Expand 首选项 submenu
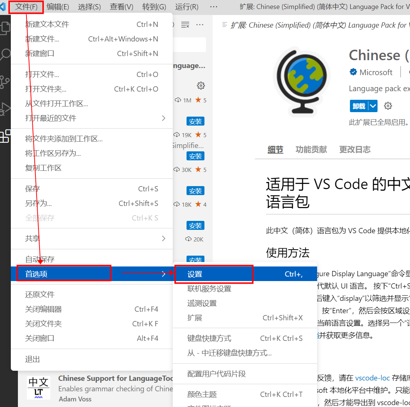The height and width of the screenshot is (407, 410). pyautogui.click(x=91, y=274)
